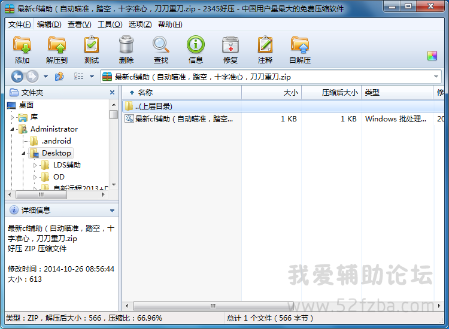Expand the archive path address dropdown
Image resolution: width=449 pixels, height=329 pixels.
coord(436,77)
